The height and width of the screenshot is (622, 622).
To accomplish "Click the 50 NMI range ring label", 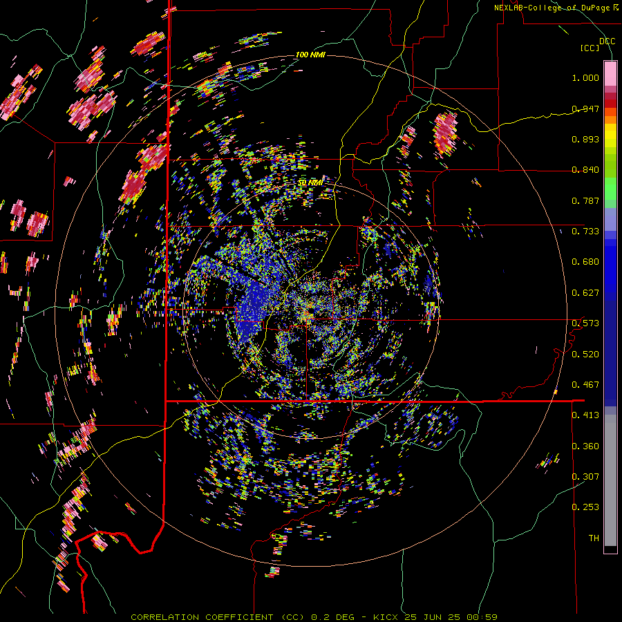I will (x=310, y=182).
